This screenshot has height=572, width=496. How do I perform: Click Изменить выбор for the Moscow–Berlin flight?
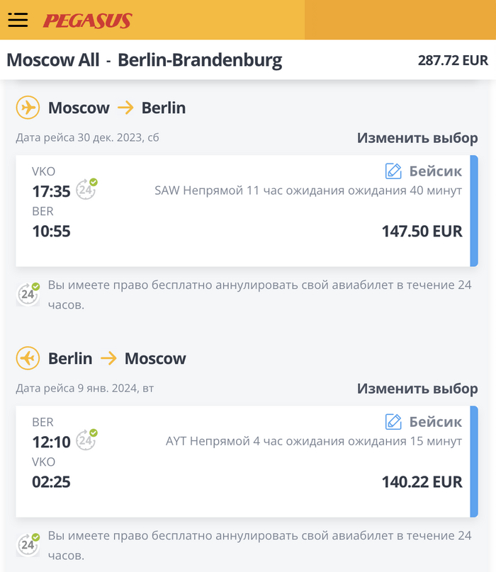[x=417, y=138]
